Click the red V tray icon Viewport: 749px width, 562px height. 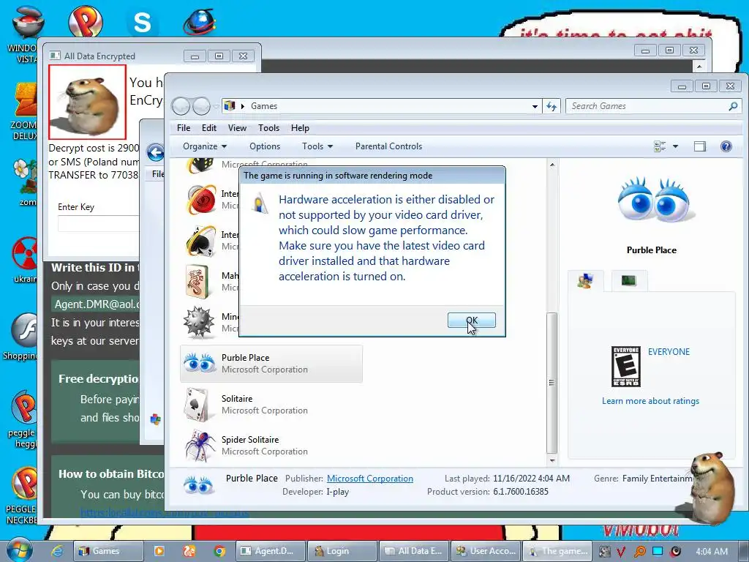pos(621,552)
